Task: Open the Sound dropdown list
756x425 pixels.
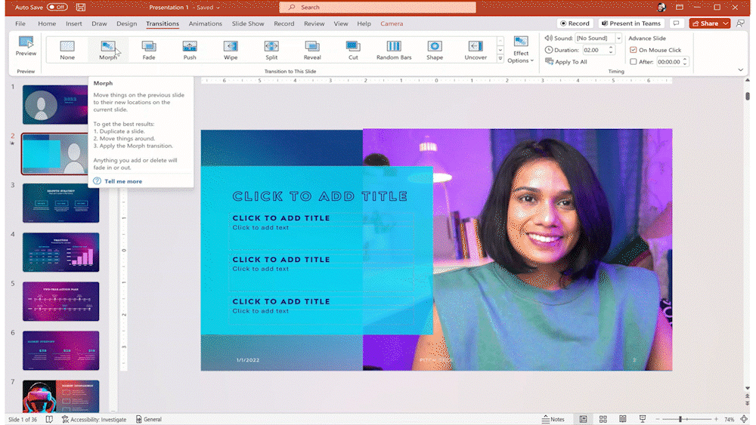Action: pos(618,38)
